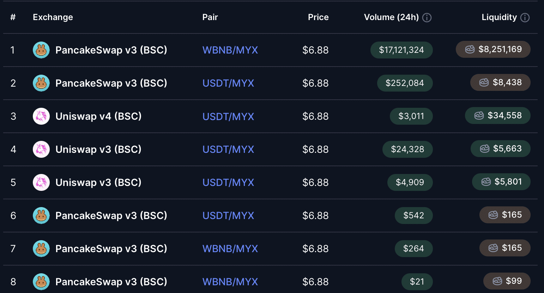Sort by the Volume (24h) column header

[x=392, y=17]
